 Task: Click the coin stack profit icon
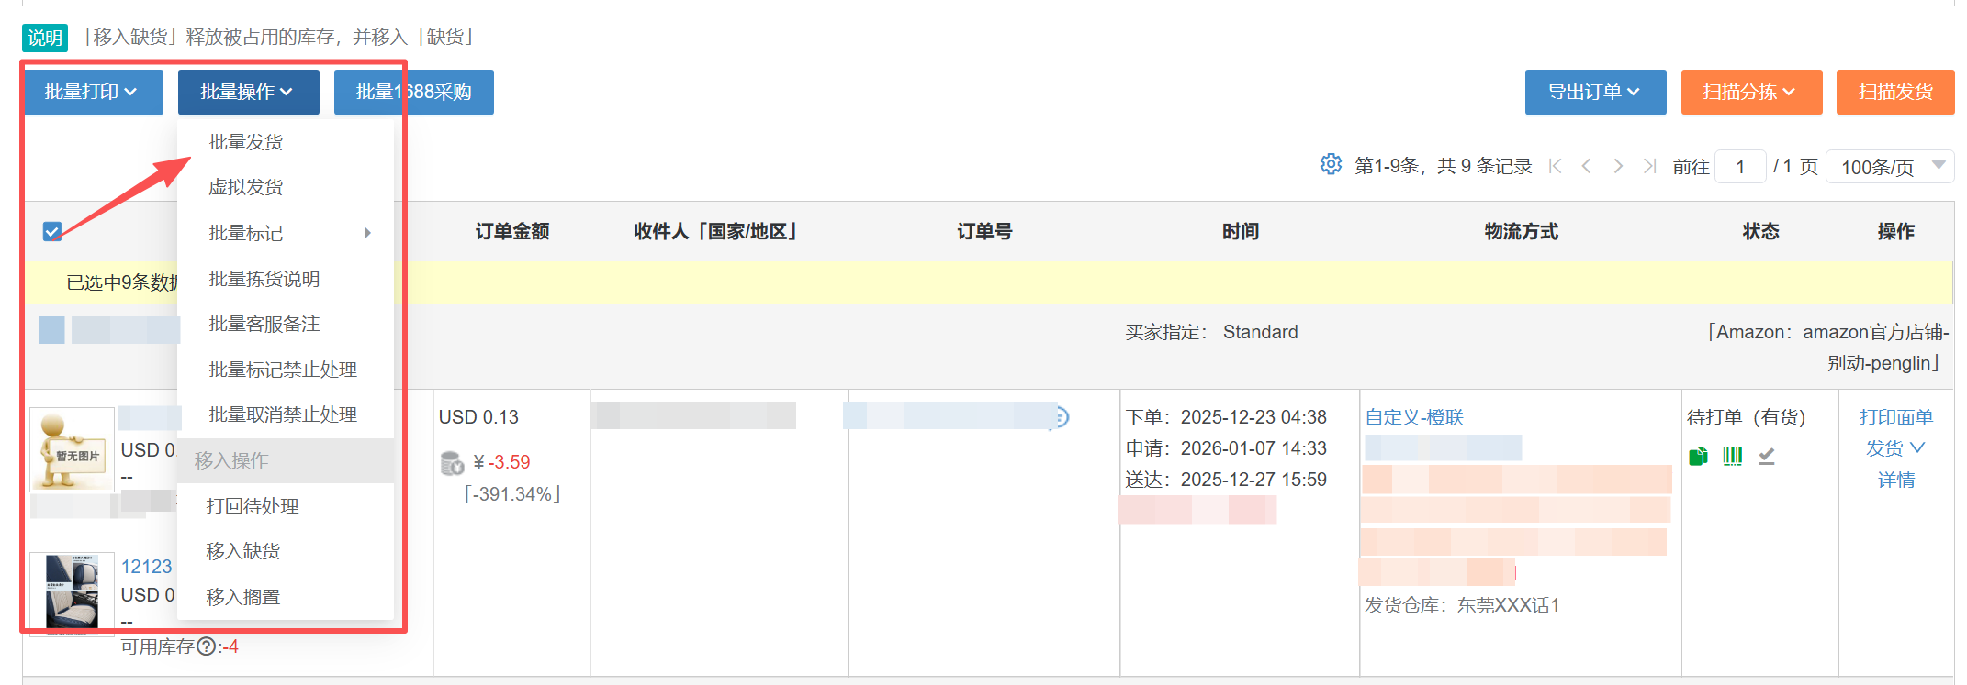coord(453,463)
